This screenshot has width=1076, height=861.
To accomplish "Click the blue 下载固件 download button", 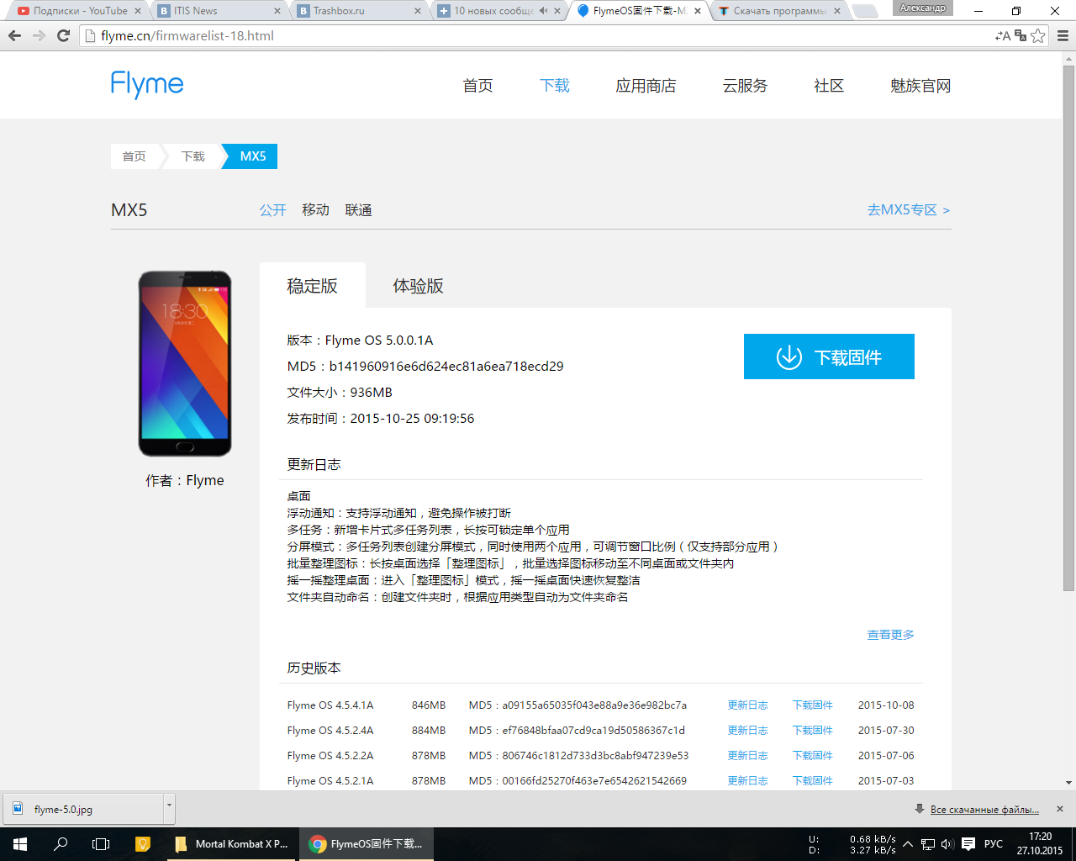I will (829, 357).
